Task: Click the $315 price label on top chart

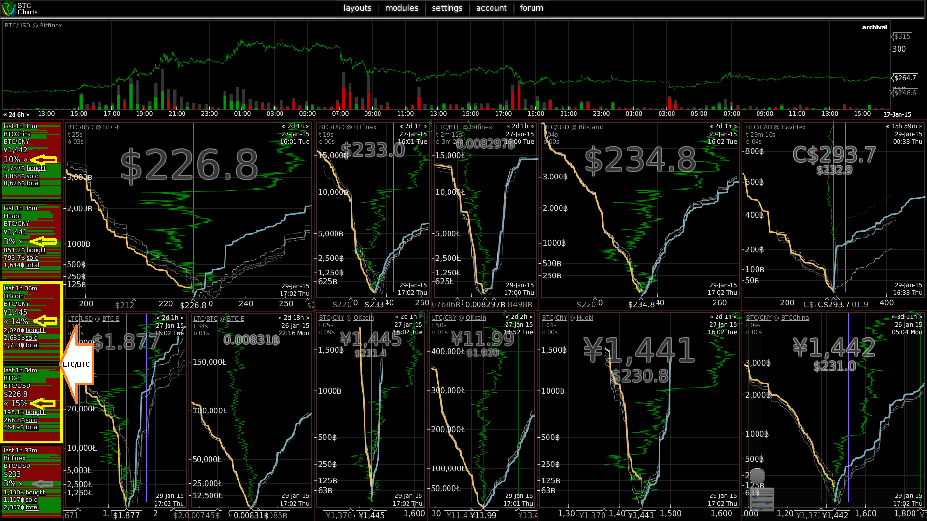Action: point(902,36)
